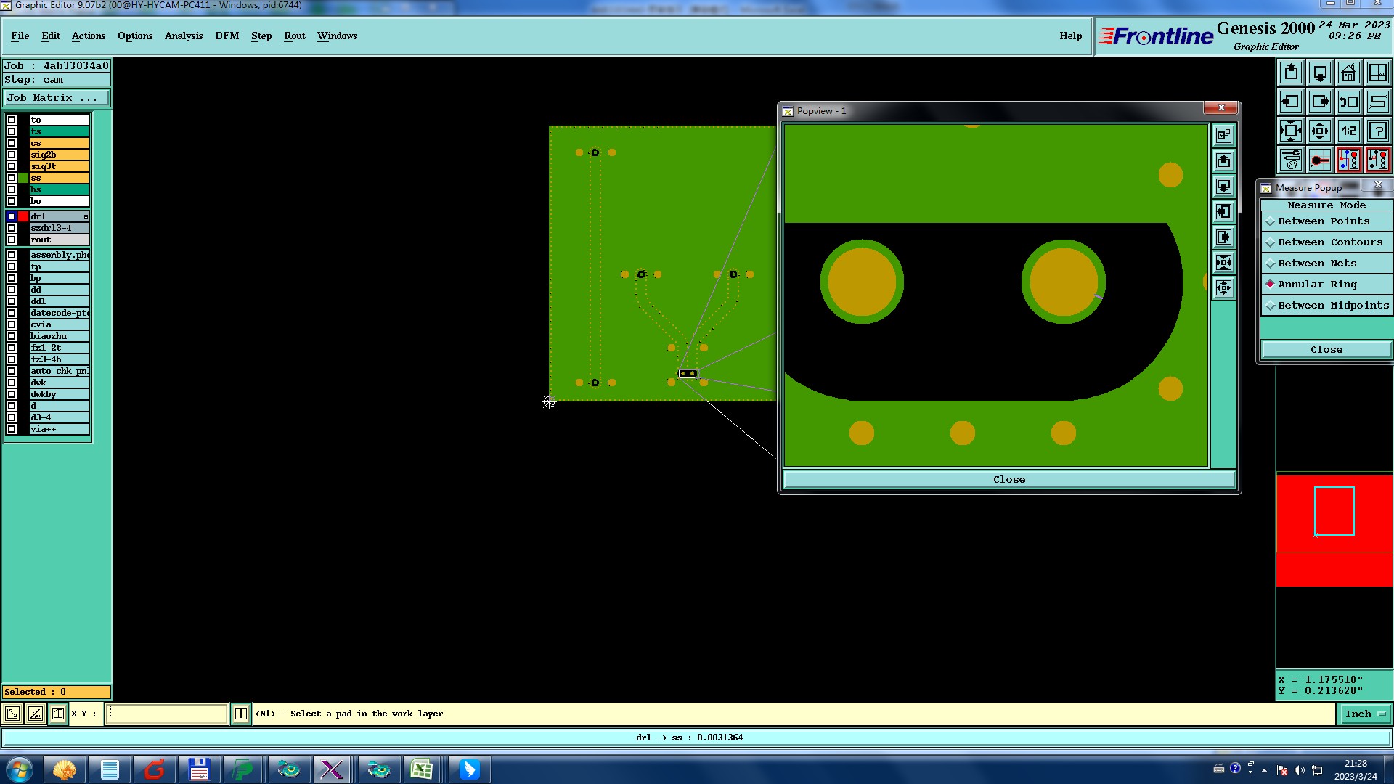Image resolution: width=1394 pixels, height=784 pixels.
Task: Open the Analysis menu
Action: [x=183, y=36]
